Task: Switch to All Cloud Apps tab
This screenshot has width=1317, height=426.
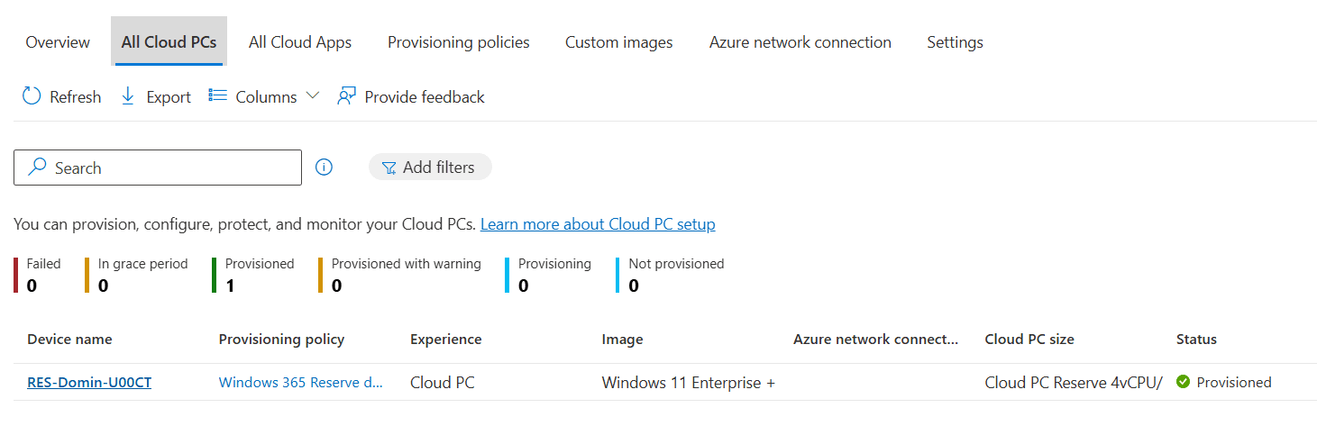Action: click(x=300, y=42)
